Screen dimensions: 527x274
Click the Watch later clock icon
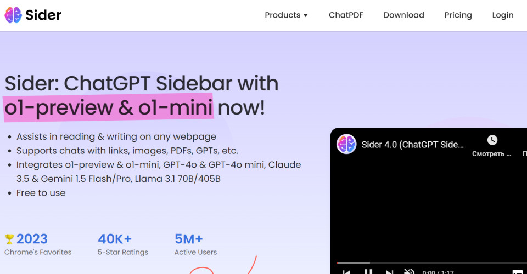click(x=492, y=140)
